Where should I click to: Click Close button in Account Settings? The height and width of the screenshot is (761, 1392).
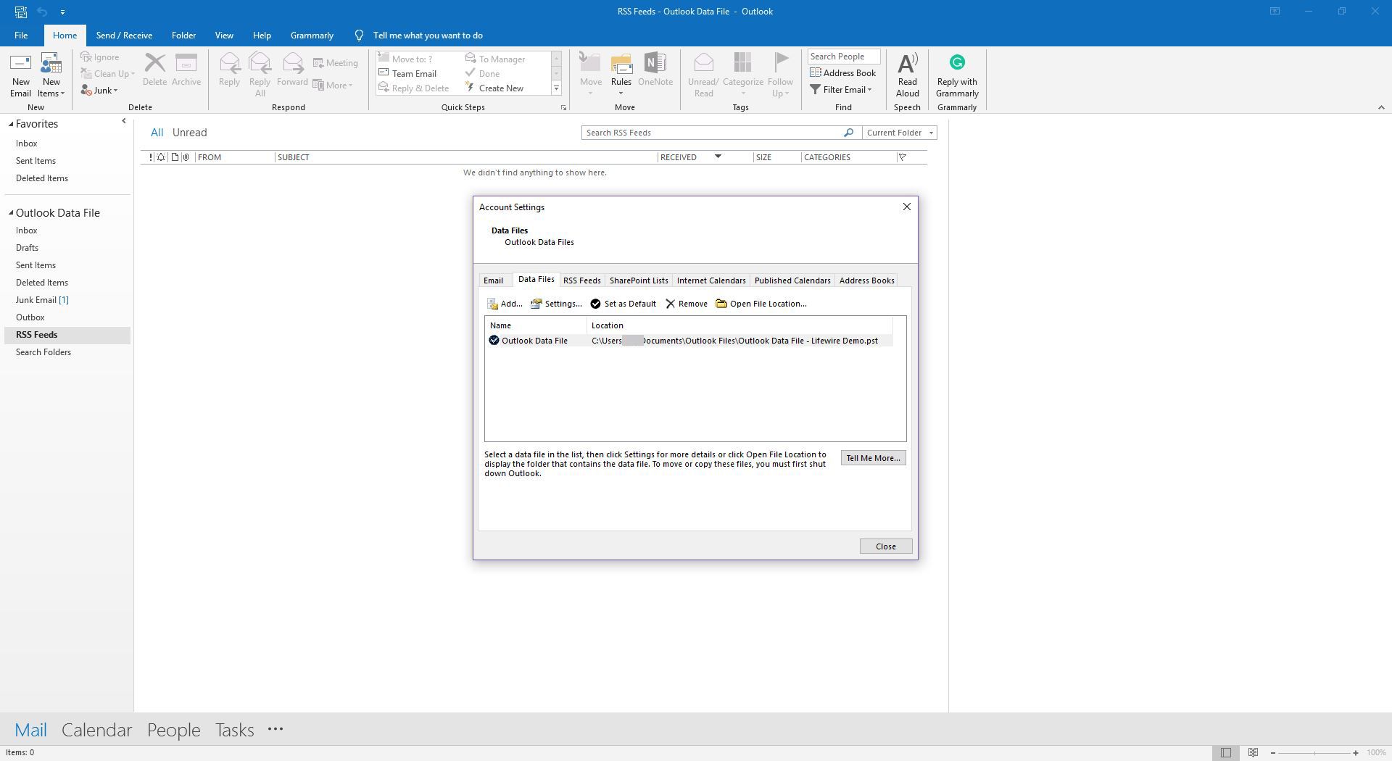[x=885, y=546]
